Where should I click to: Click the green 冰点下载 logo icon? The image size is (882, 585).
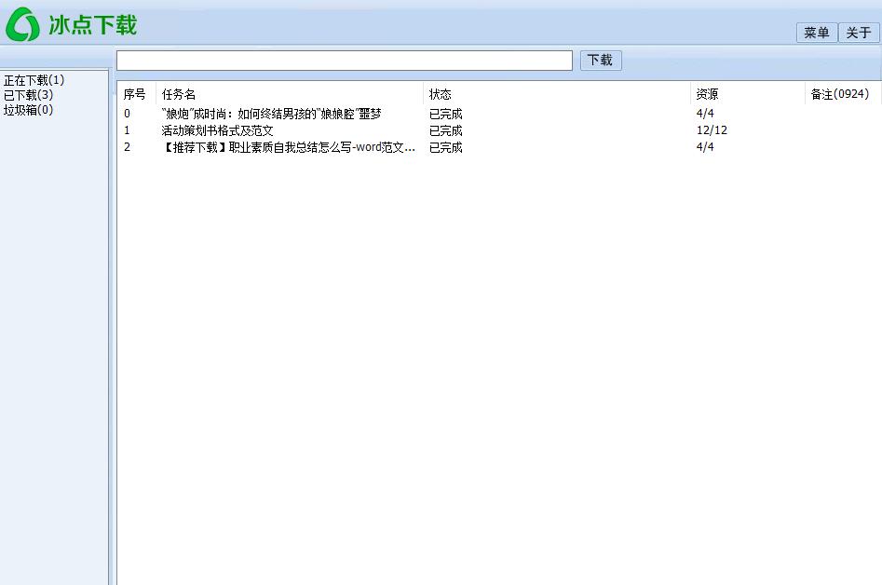pos(22,25)
